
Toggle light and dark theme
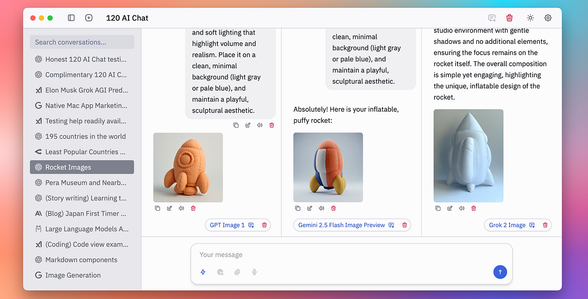(530, 17)
